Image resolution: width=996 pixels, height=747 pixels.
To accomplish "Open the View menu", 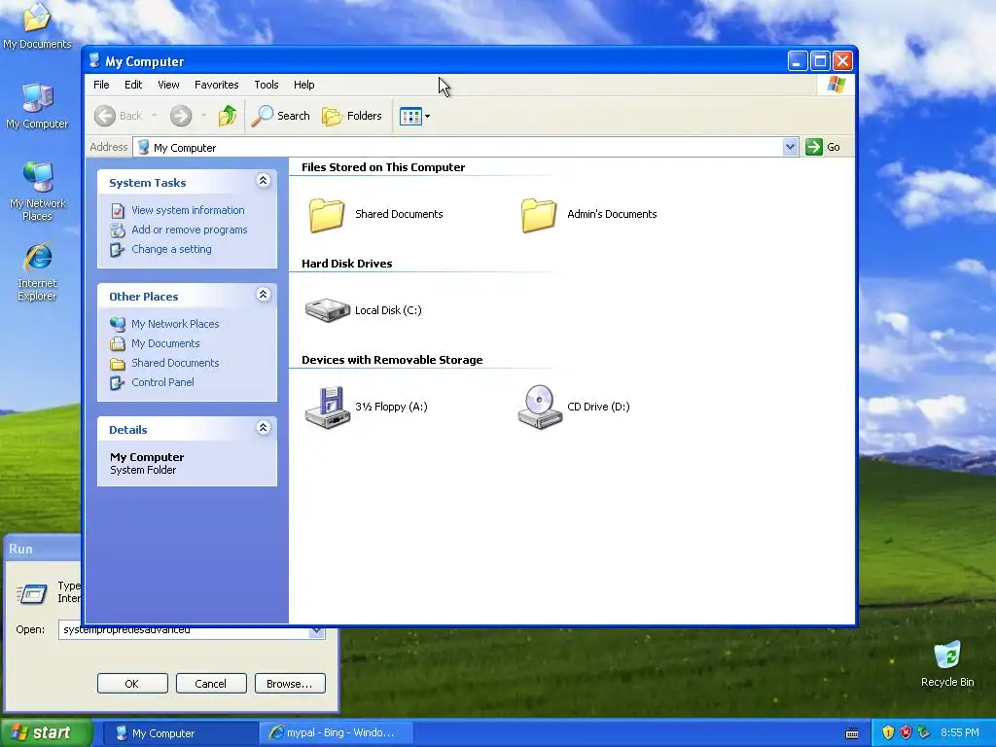I will (x=168, y=85).
